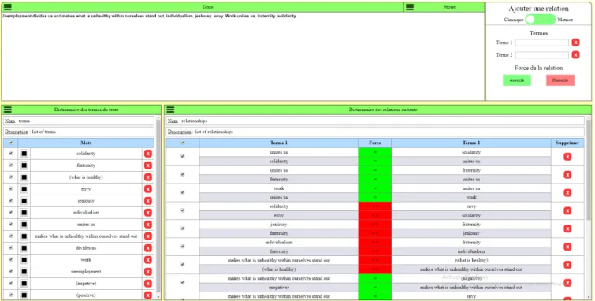Delete the jealousy – fraternity relation
This screenshot has height=301, width=595.
click(x=567, y=229)
